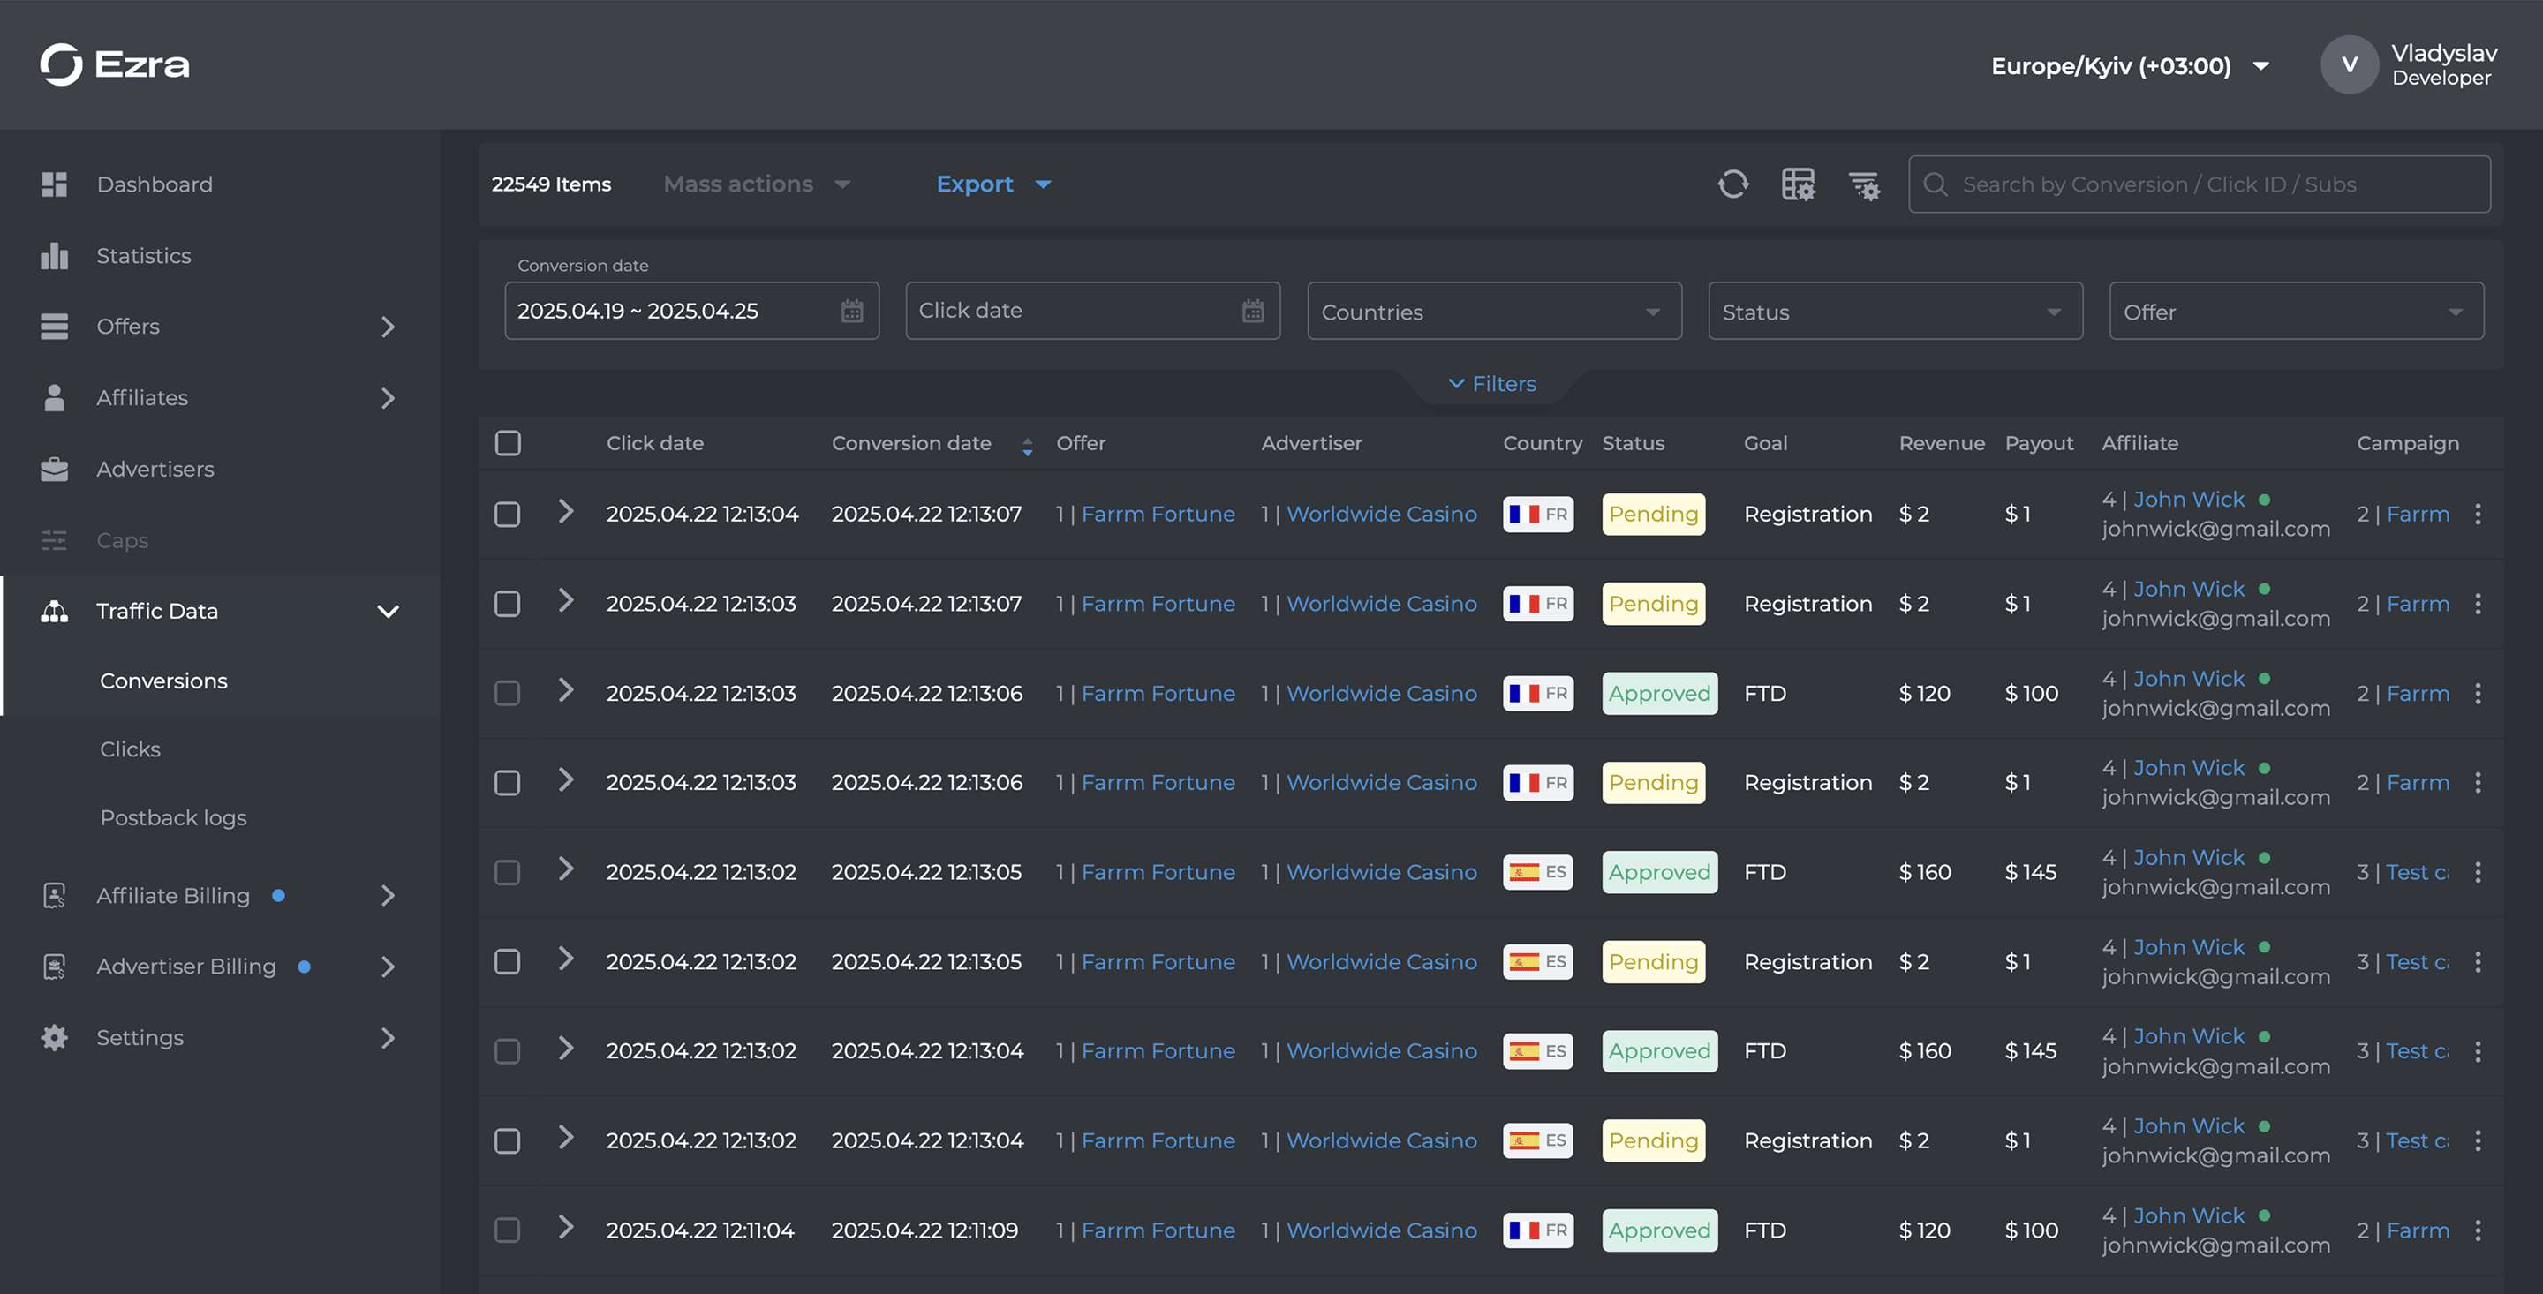Open Worldwide Casino link in first row

[x=1382, y=515]
